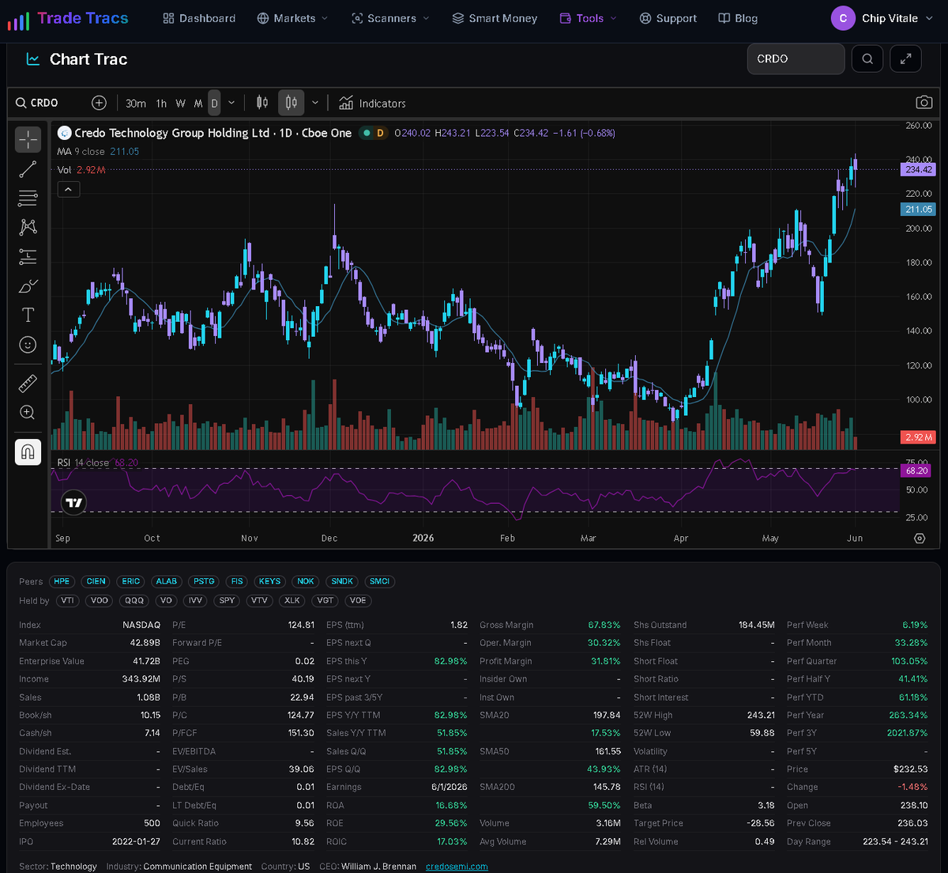
Task: Select the crosshair cursor tool
Action: pyautogui.click(x=28, y=140)
